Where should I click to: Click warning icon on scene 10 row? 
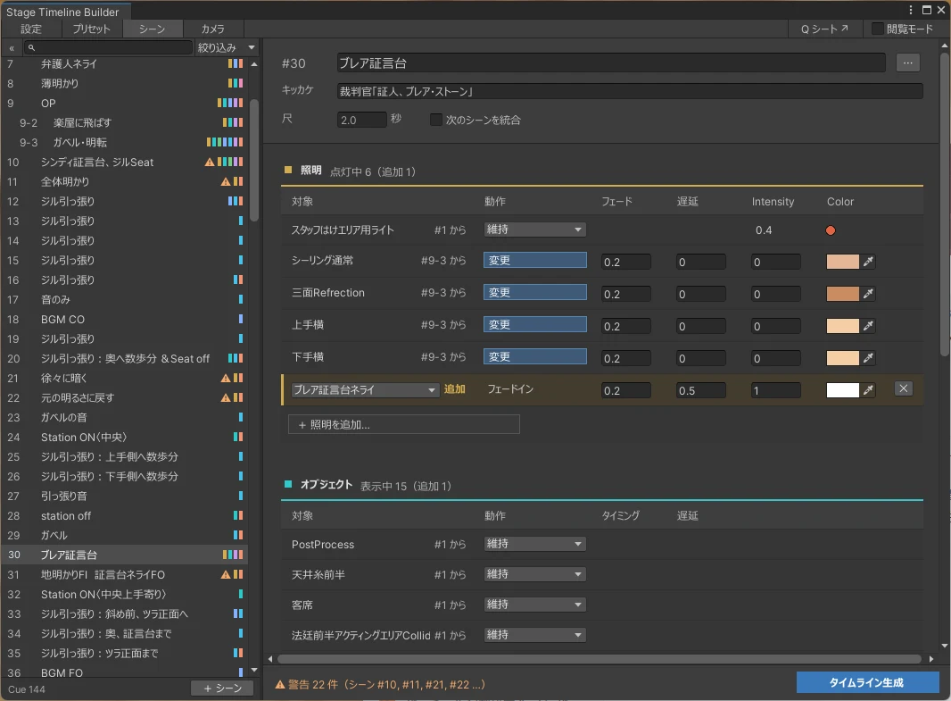210,162
